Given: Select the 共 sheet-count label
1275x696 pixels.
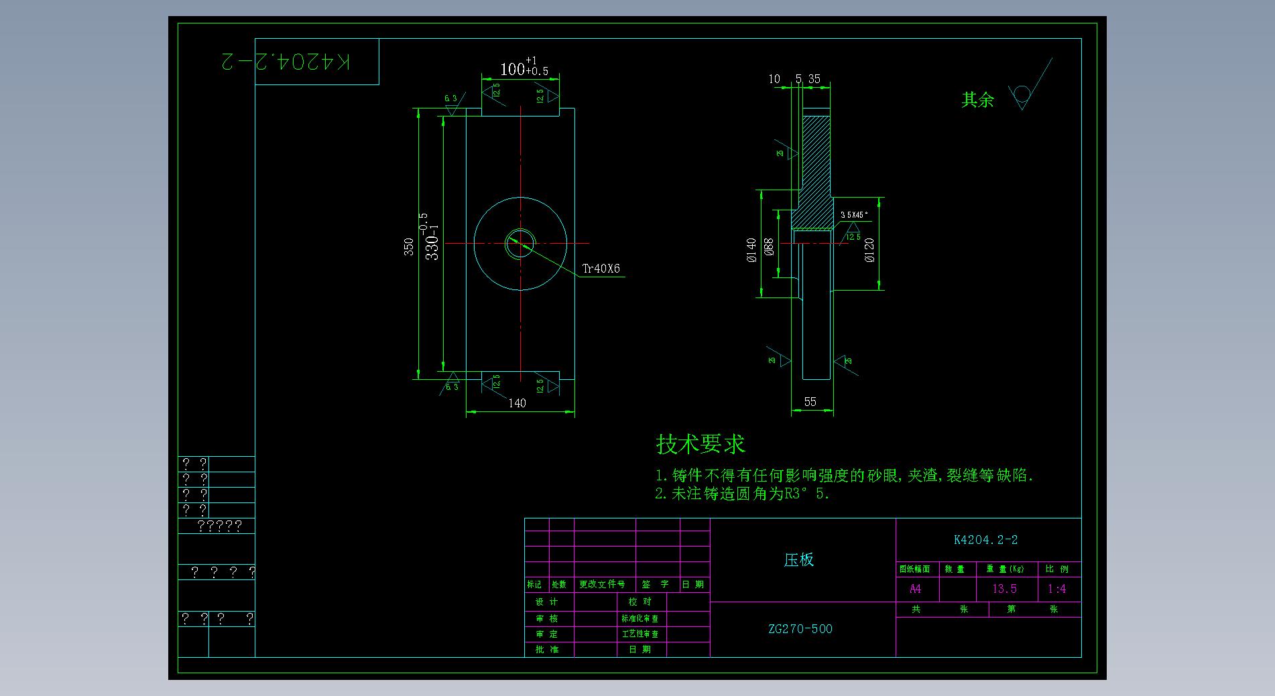Looking at the screenshot, I should 916,609.
